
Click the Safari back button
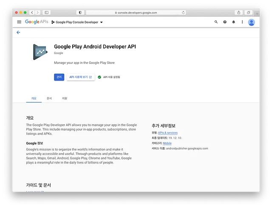[x=32, y=12]
